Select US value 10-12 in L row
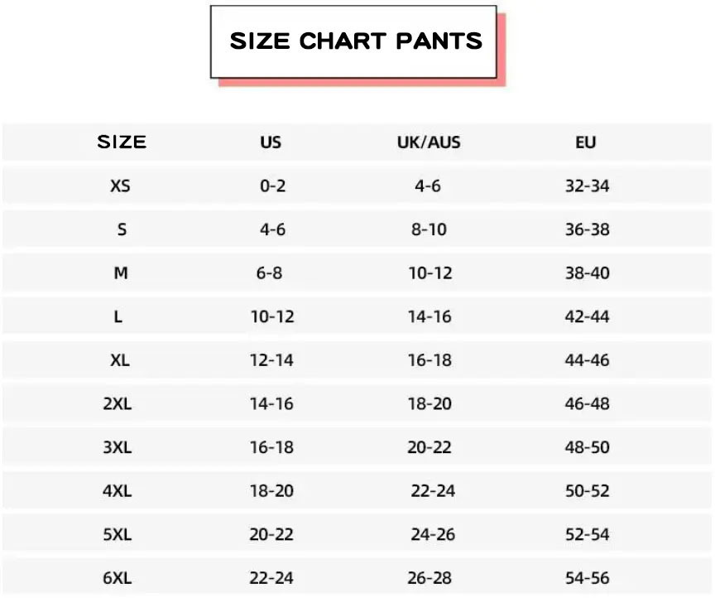This screenshot has height=598, width=715. pos(272,316)
